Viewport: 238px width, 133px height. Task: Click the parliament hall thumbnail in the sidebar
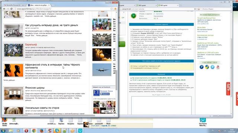pos(102,40)
